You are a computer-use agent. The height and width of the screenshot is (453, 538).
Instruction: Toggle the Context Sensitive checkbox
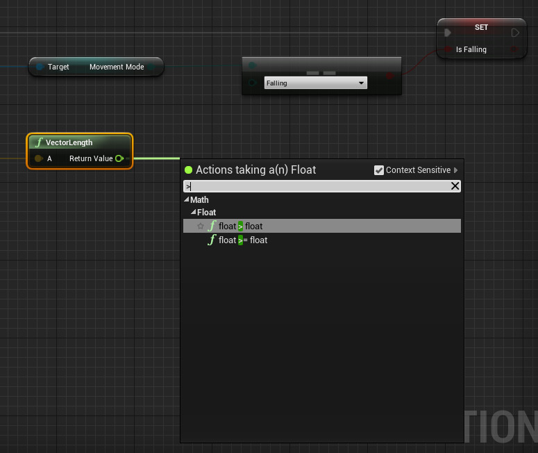pyautogui.click(x=379, y=170)
